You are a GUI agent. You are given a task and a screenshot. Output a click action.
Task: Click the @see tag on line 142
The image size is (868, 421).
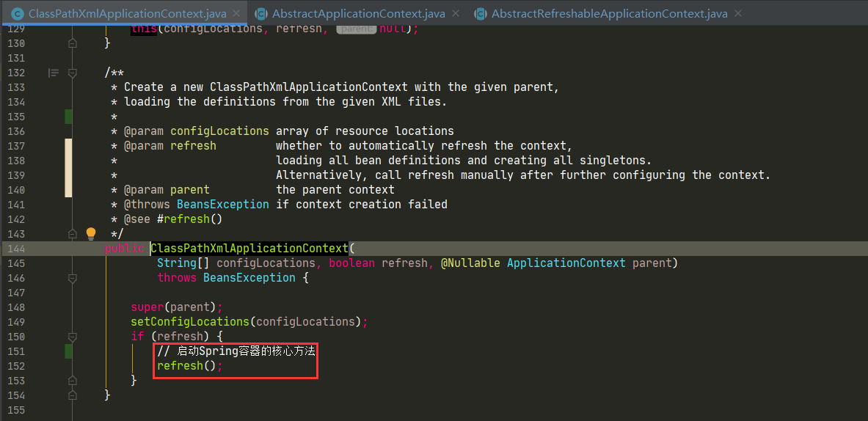coord(137,219)
